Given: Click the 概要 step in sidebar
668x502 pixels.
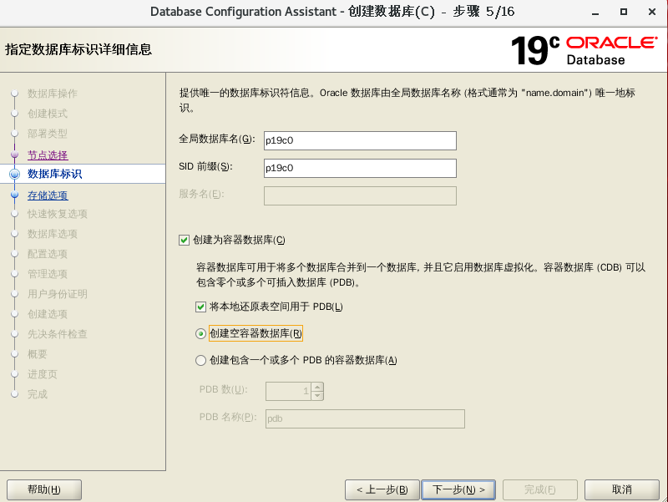Looking at the screenshot, I should click(x=38, y=354).
